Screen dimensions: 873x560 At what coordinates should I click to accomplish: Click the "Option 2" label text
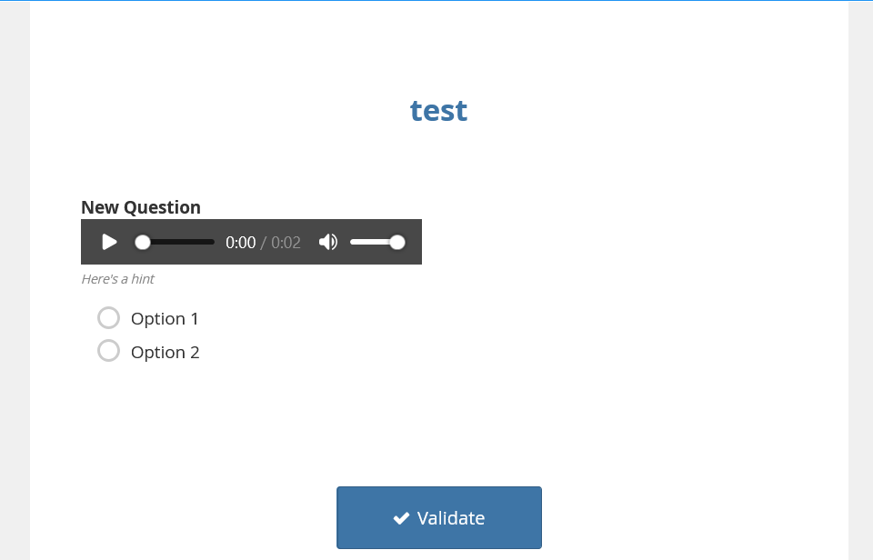coord(165,353)
